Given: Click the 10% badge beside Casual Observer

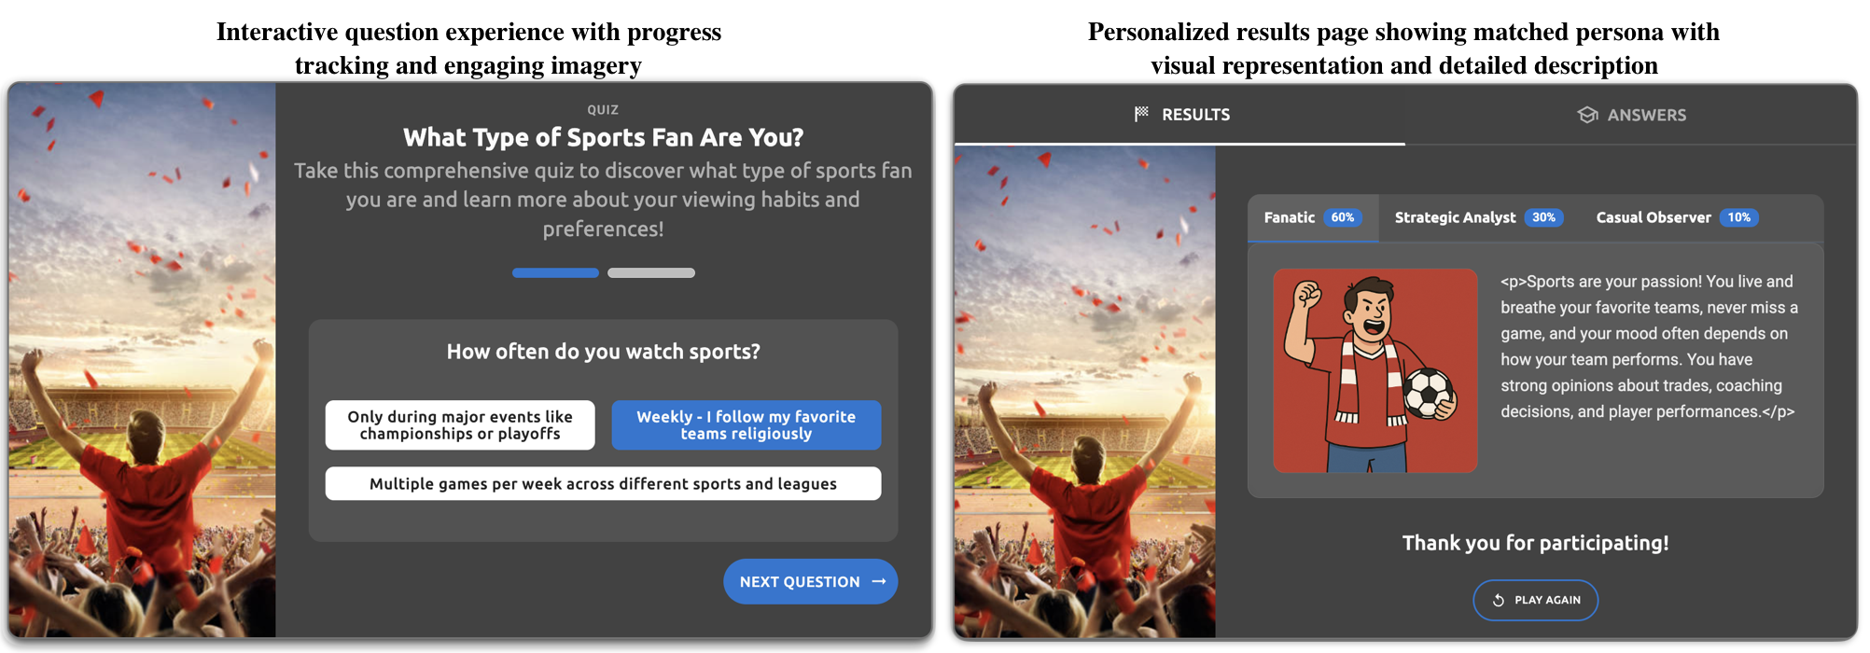Looking at the screenshot, I should point(1739,217).
